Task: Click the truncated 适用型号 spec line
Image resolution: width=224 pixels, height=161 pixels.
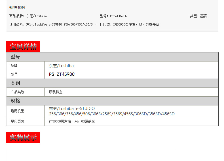Action: (x=52, y=24)
